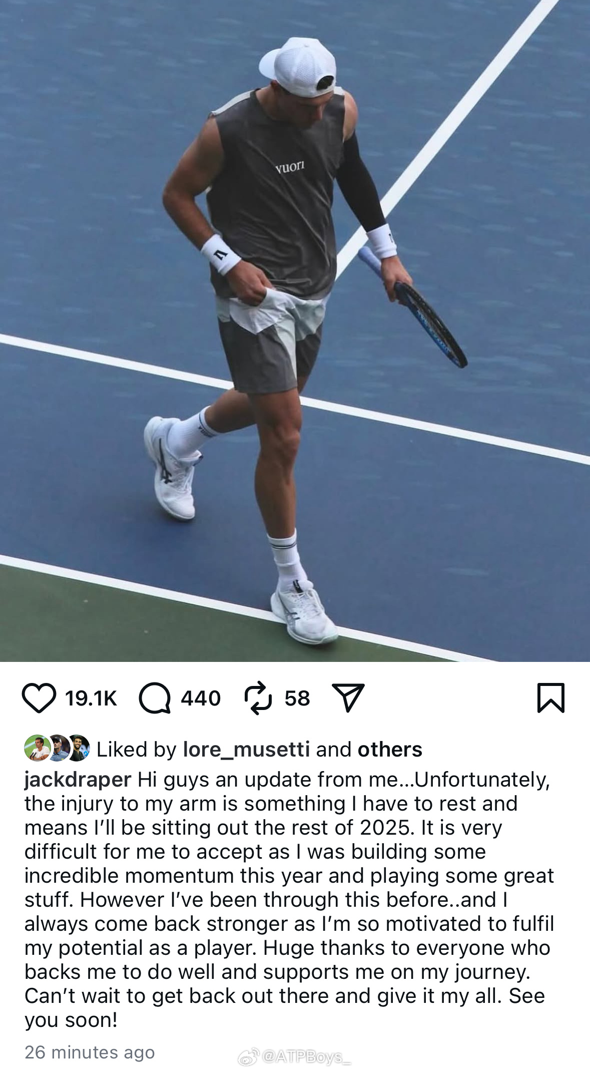Viewport: 590px width, 1072px height.
Task: View the 440 comments count
Action: tap(201, 698)
